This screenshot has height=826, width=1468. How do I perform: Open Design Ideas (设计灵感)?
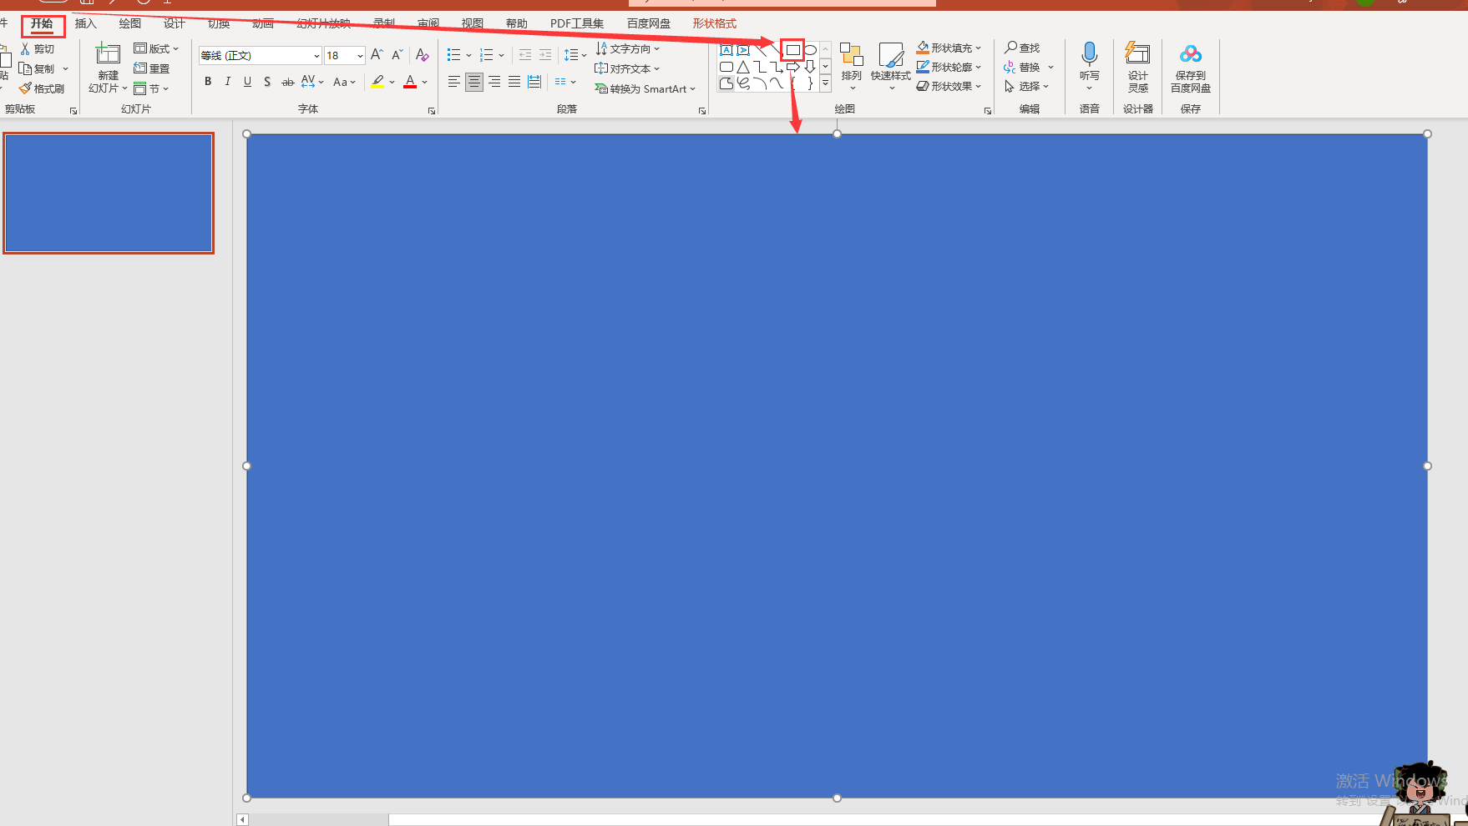[1137, 67]
